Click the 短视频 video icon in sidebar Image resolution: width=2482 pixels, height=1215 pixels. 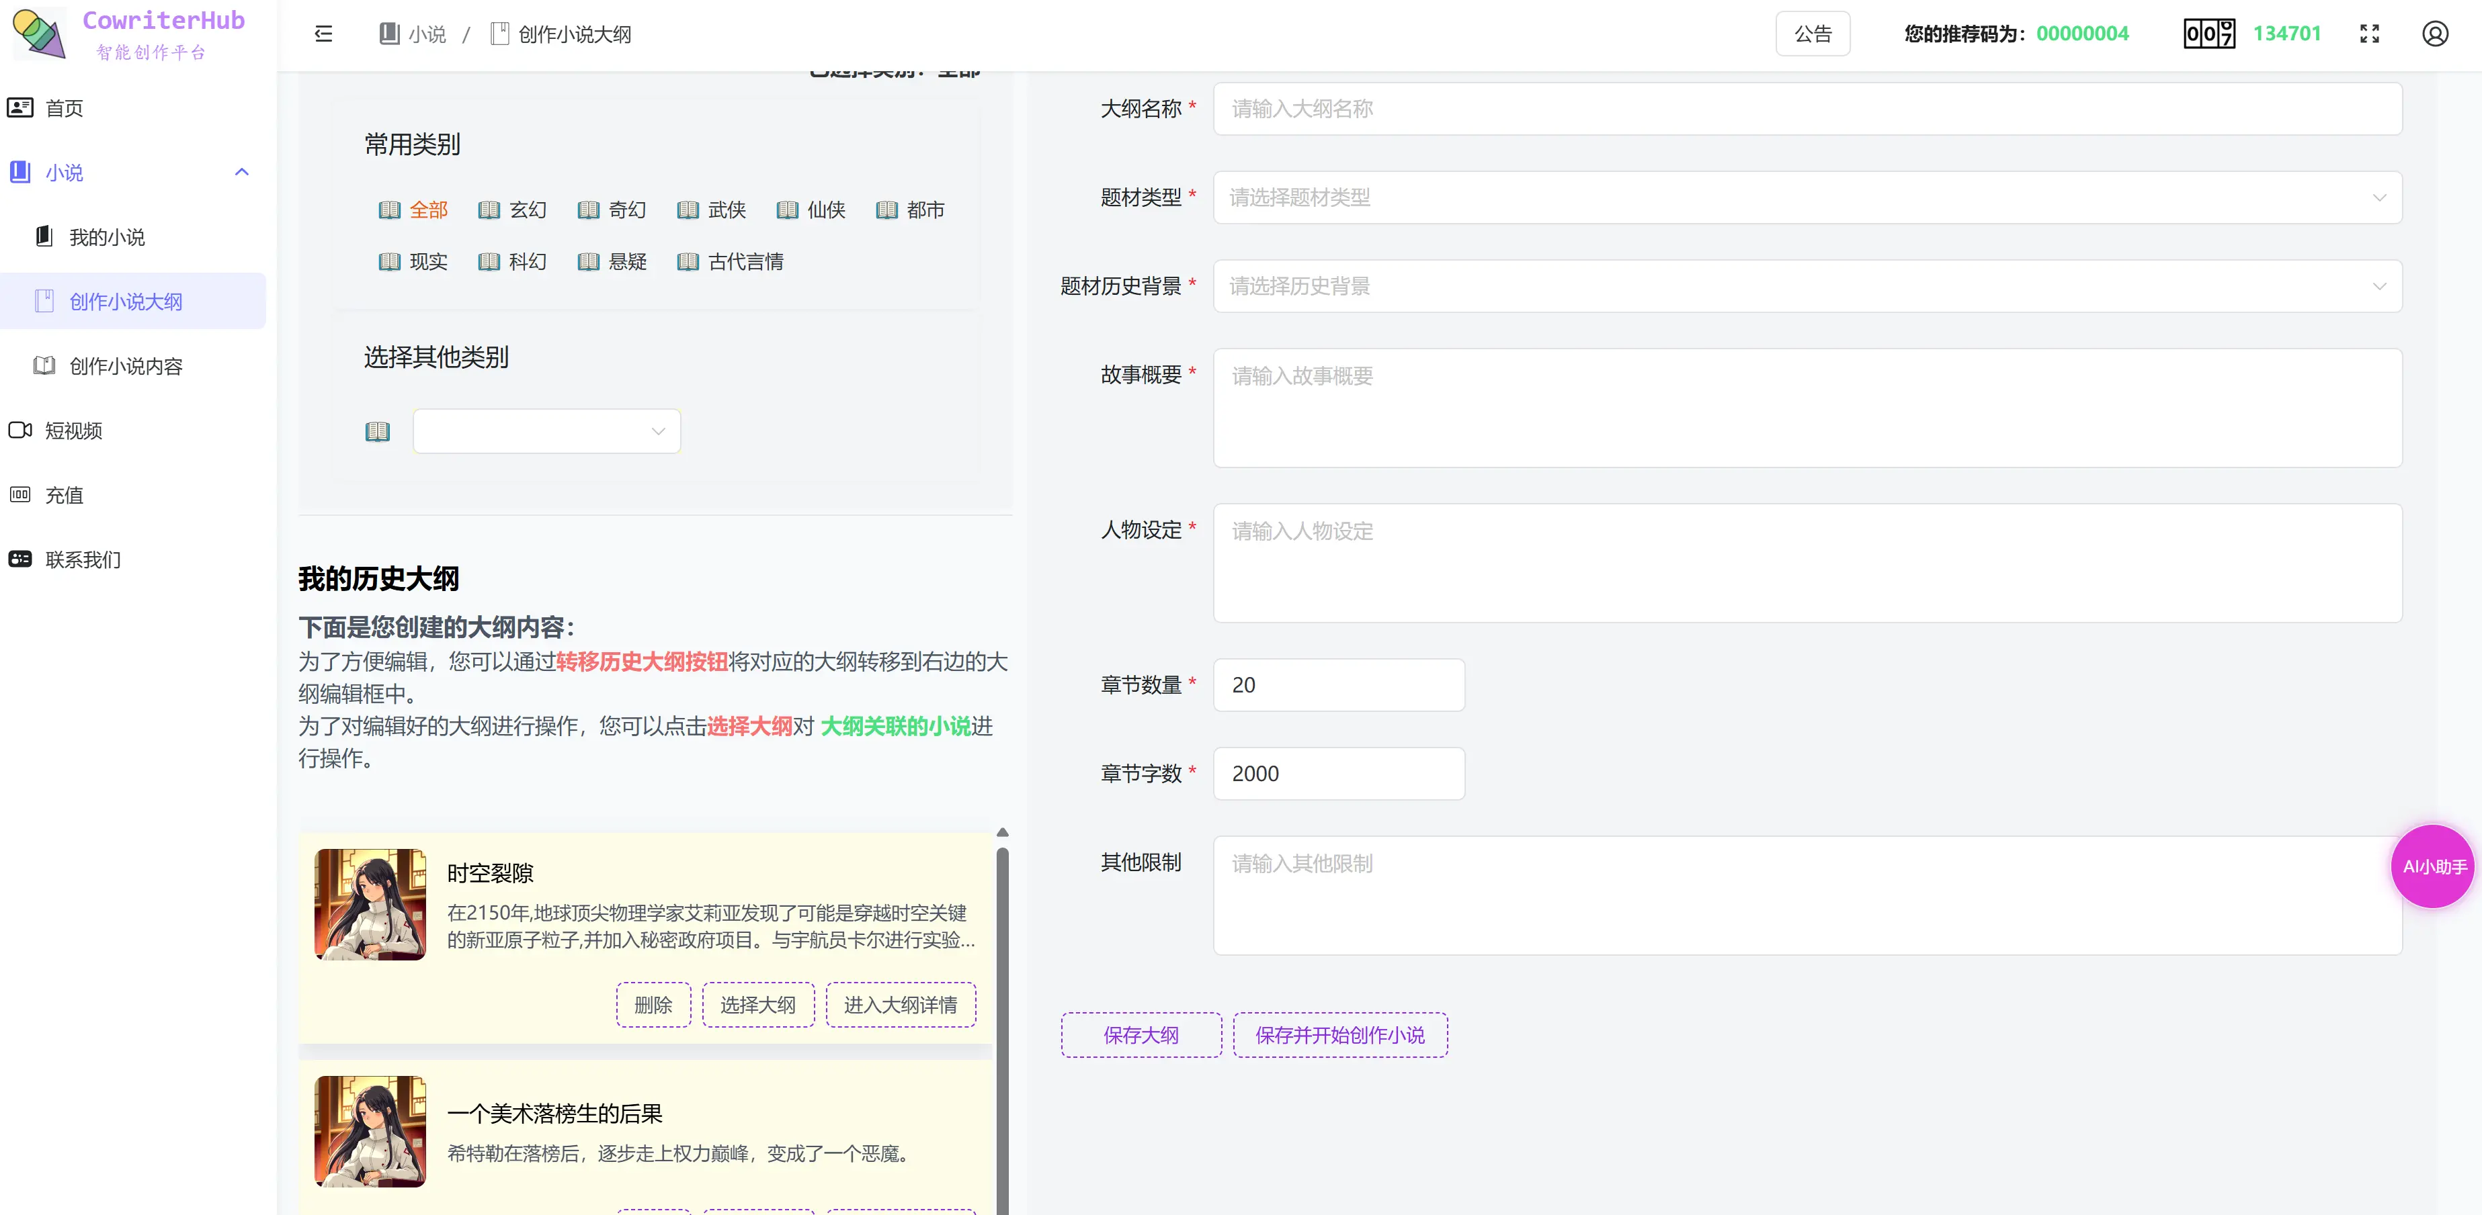[x=20, y=431]
